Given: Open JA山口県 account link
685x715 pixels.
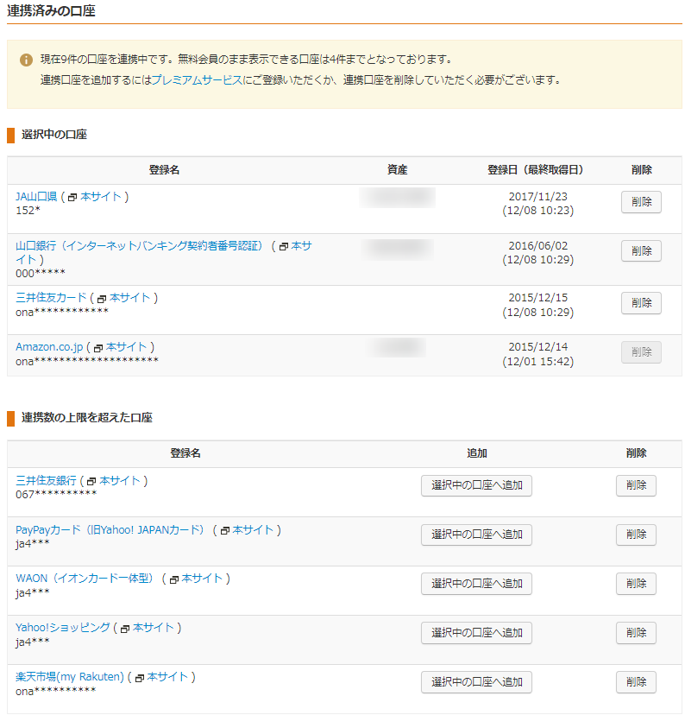Looking at the screenshot, I should click(36, 197).
